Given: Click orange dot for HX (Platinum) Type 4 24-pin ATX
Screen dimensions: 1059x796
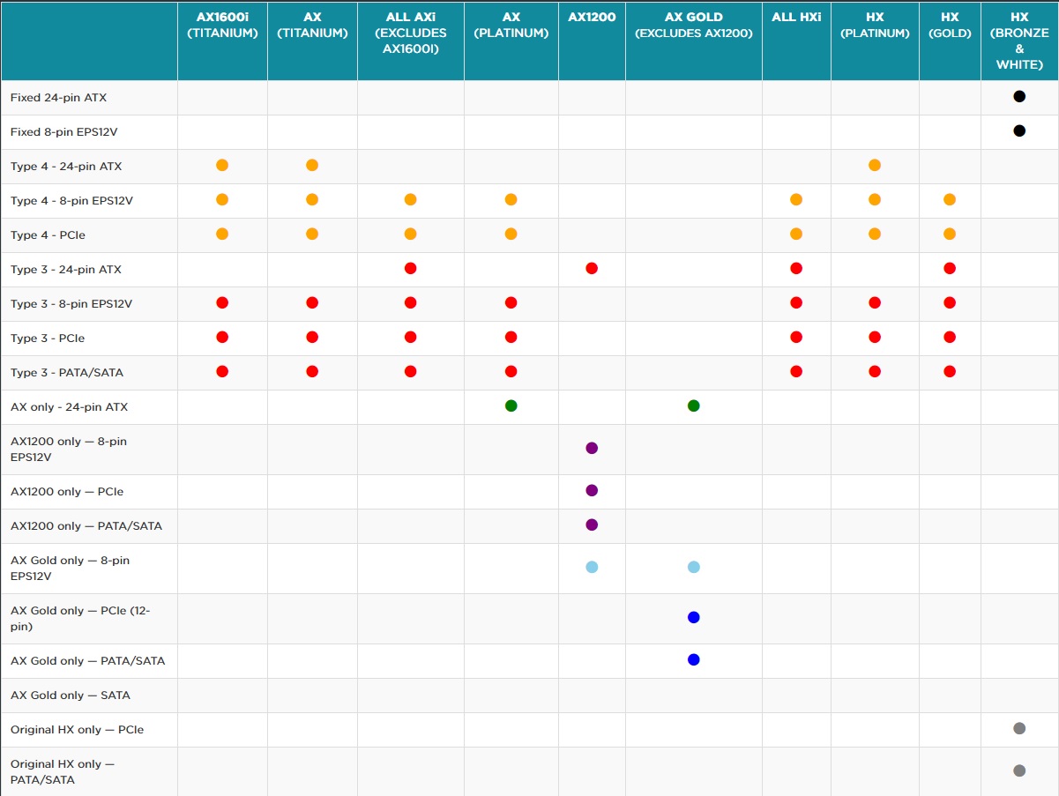Looking at the screenshot, I should [874, 165].
